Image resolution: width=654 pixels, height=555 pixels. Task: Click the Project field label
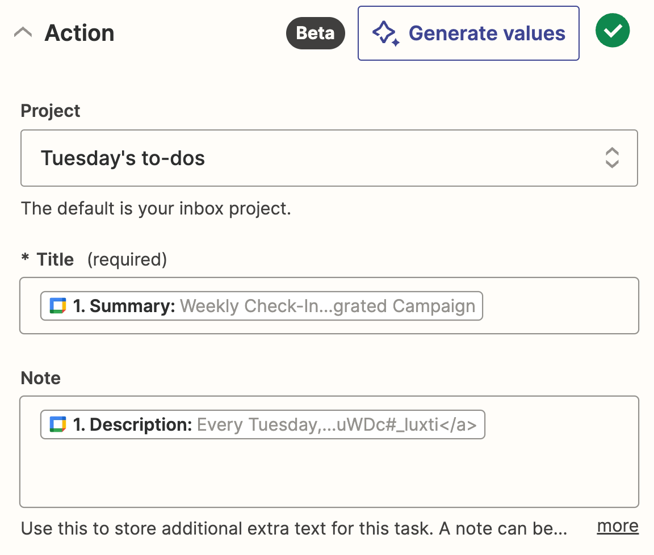coord(51,111)
